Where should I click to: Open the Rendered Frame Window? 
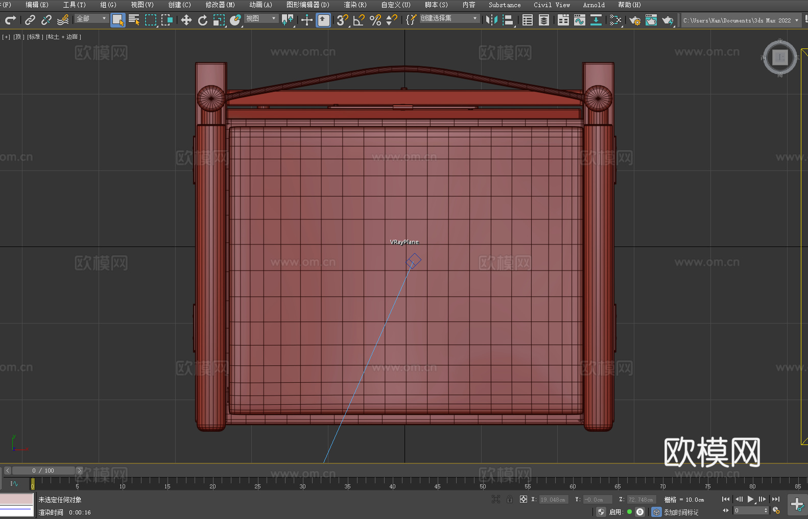tap(651, 20)
